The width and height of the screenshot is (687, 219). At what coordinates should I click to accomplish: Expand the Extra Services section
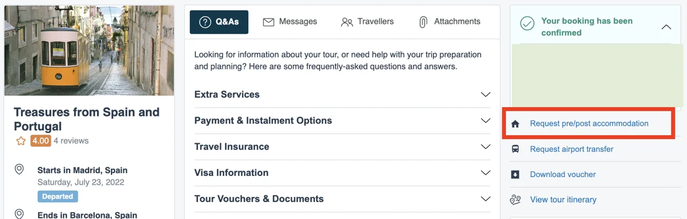coord(342,94)
